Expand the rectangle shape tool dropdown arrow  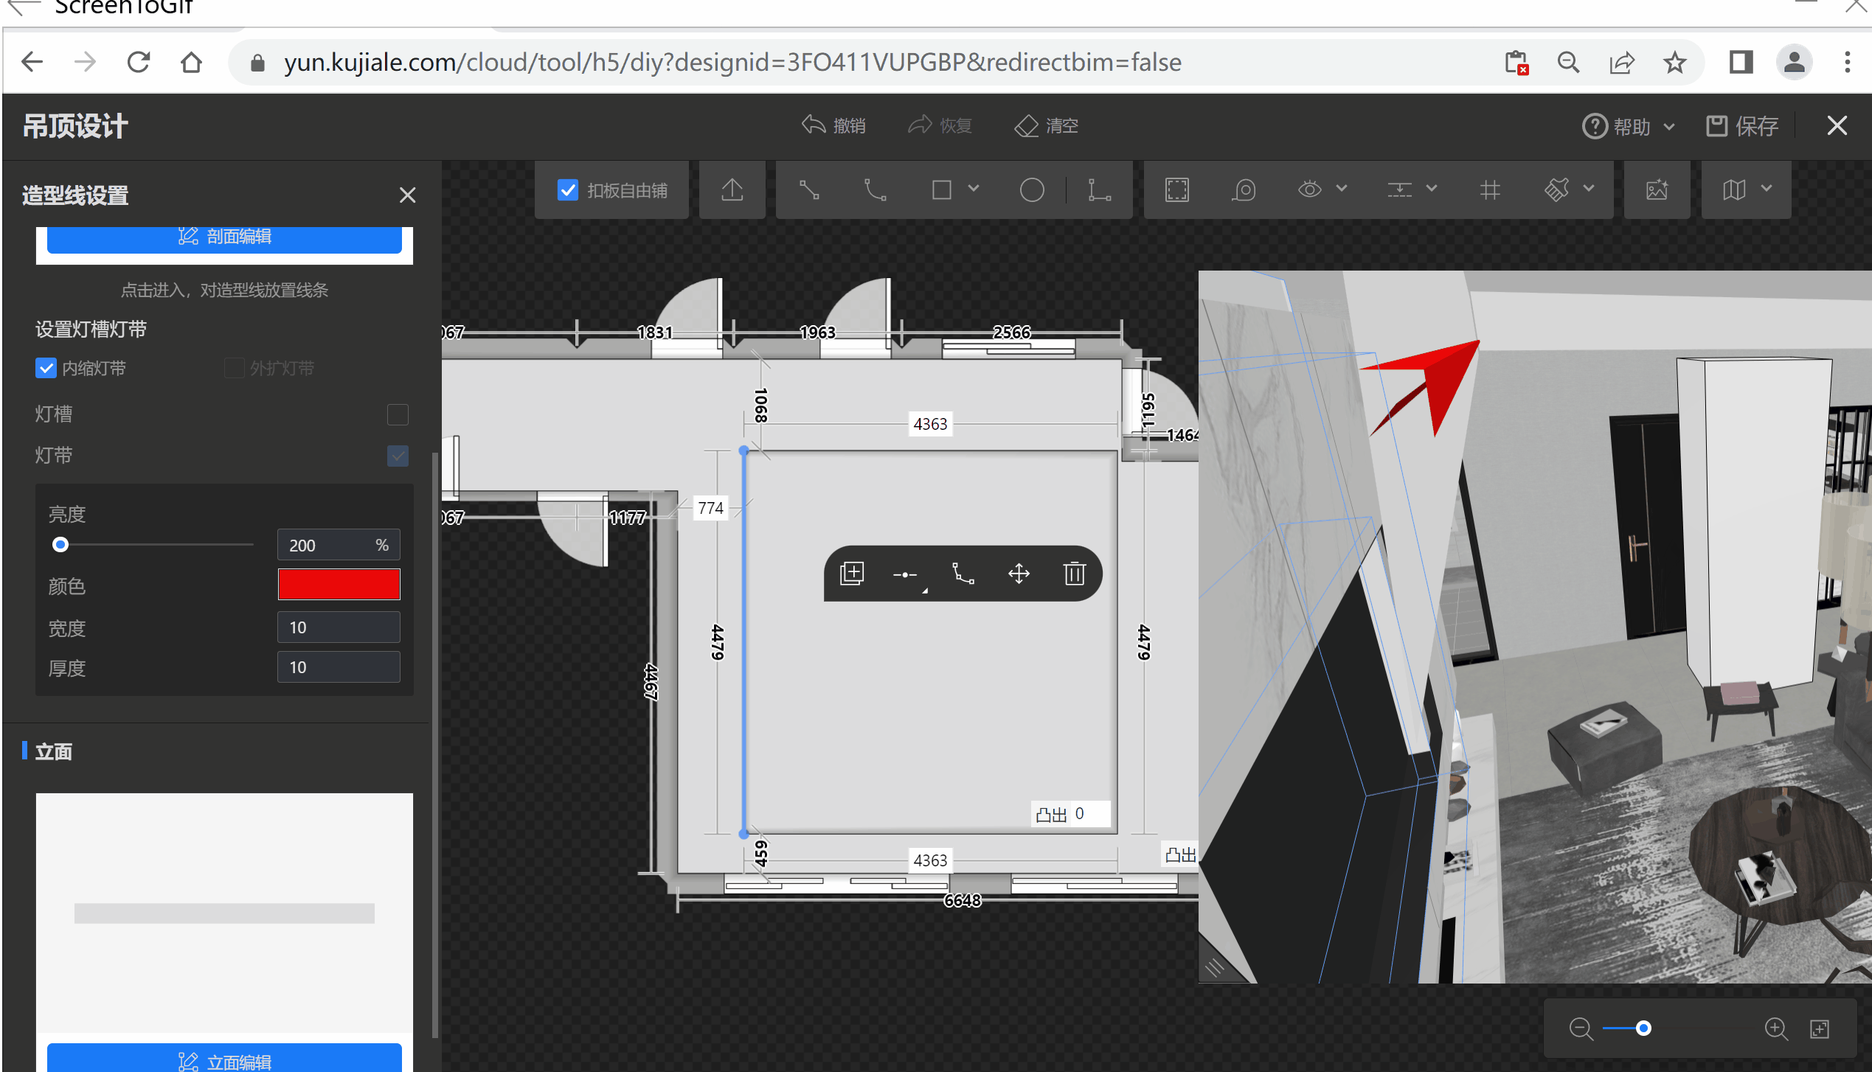(974, 189)
